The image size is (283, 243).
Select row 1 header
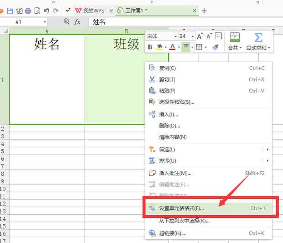[4, 79]
